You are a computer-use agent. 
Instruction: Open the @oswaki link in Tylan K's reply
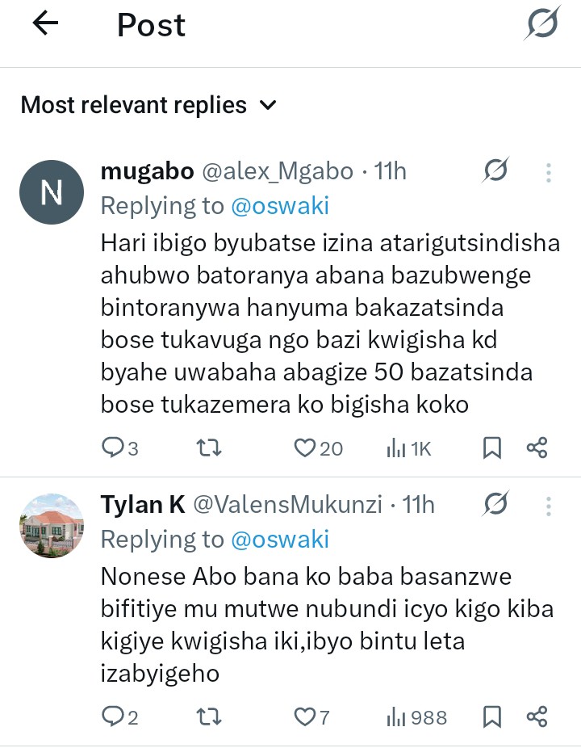(280, 540)
